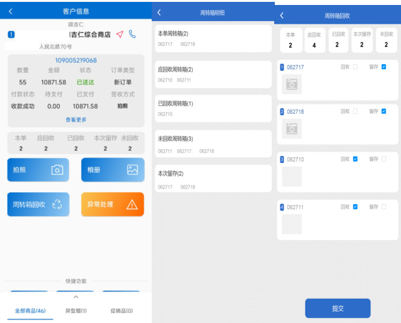The image size is (401, 323).
Task: Check the 回收 checkbox for box 062718
Action: tap(355, 111)
